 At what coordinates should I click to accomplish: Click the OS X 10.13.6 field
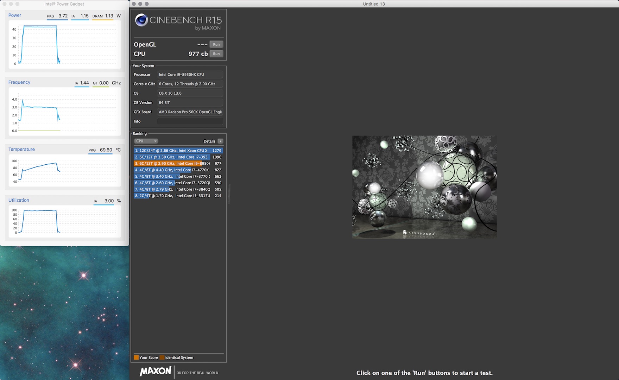pos(190,93)
